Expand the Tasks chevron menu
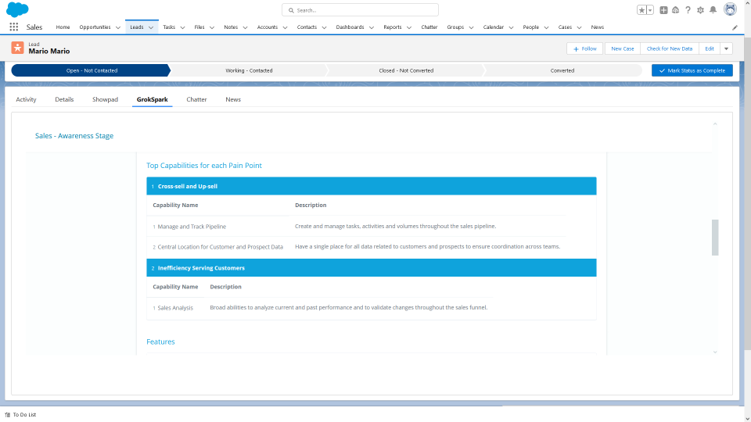 [182, 28]
